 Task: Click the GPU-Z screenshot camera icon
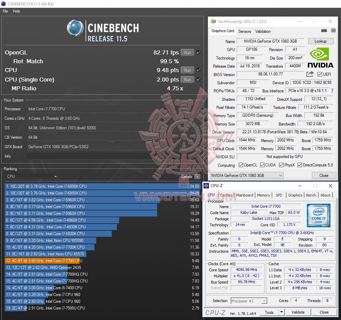(x=324, y=31)
